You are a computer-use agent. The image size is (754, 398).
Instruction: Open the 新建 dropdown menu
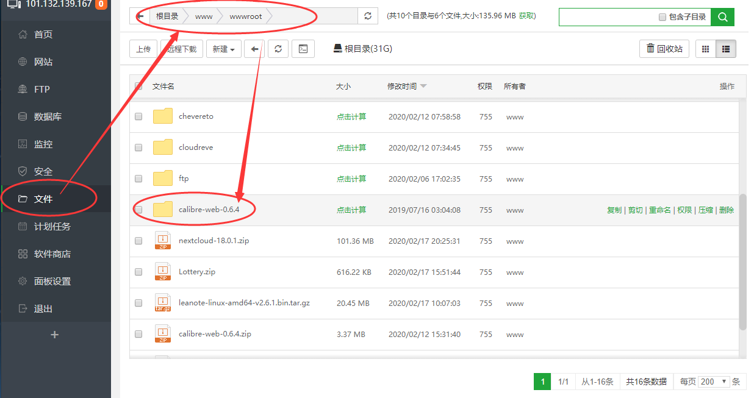(x=223, y=48)
